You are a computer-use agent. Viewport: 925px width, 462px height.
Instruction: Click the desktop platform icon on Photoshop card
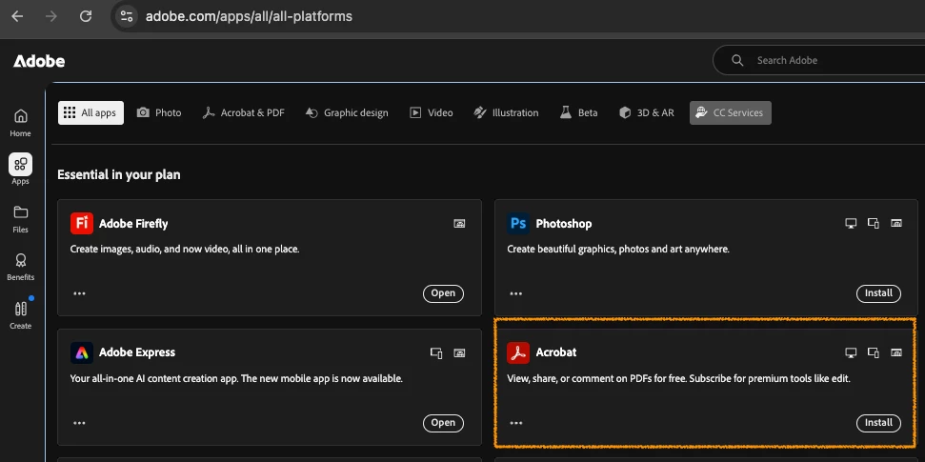pyautogui.click(x=851, y=223)
